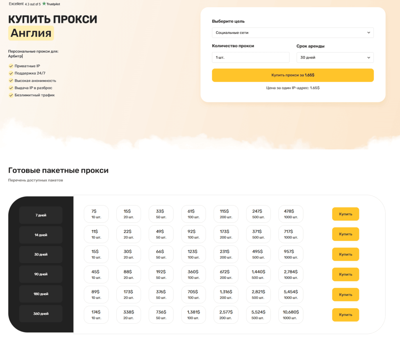Choose the 33$ 50 шт. package
The height and width of the screenshot is (337, 400).
[161, 214]
